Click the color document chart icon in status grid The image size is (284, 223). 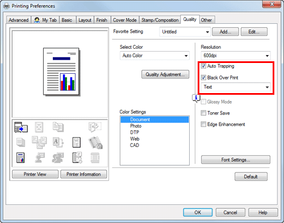point(20,158)
